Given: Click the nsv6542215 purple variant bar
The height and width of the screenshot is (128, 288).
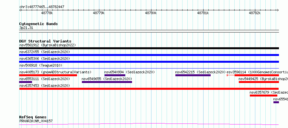Looking at the screenshot, I should (x=193, y=75).
